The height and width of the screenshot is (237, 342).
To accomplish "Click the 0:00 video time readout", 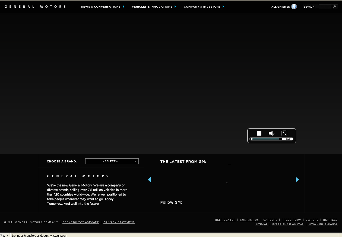I will 288,139.
